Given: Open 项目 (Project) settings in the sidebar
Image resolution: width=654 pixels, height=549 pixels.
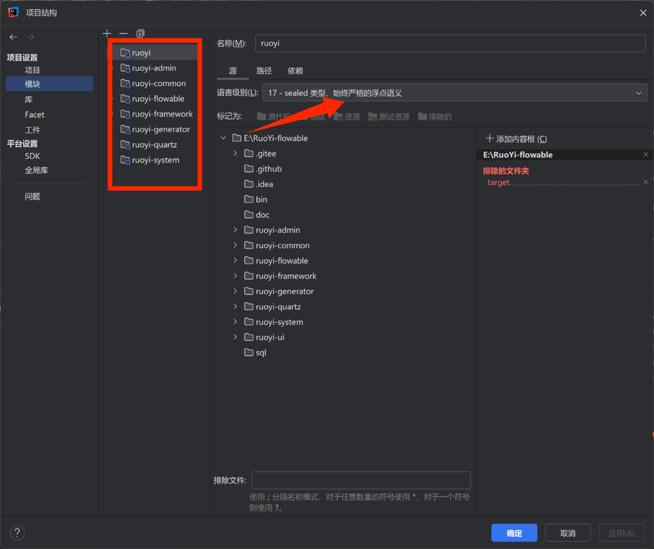Looking at the screenshot, I should (x=32, y=70).
